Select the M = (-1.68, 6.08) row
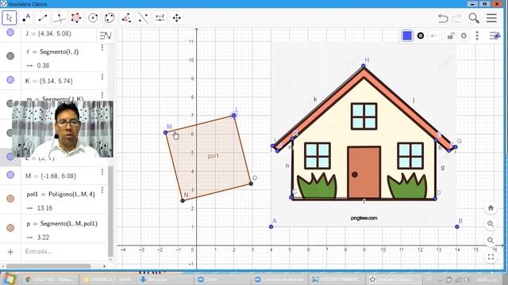 pos(54,176)
